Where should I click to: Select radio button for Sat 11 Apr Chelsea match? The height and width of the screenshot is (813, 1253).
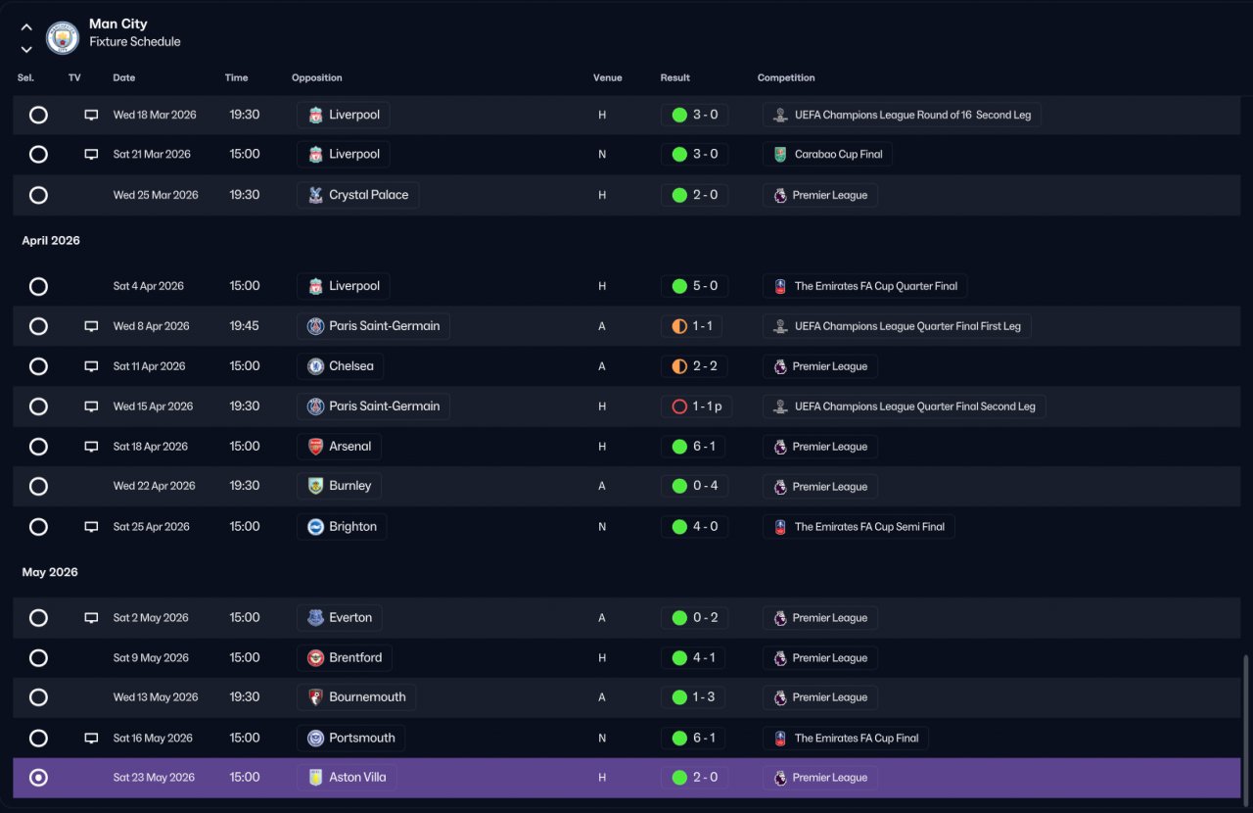click(38, 366)
